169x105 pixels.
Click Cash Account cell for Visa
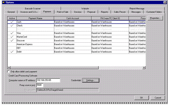tap(73, 33)
